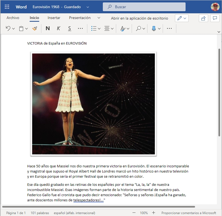
Task: Toggle underline formatting (S)
Action: (70, 29)
